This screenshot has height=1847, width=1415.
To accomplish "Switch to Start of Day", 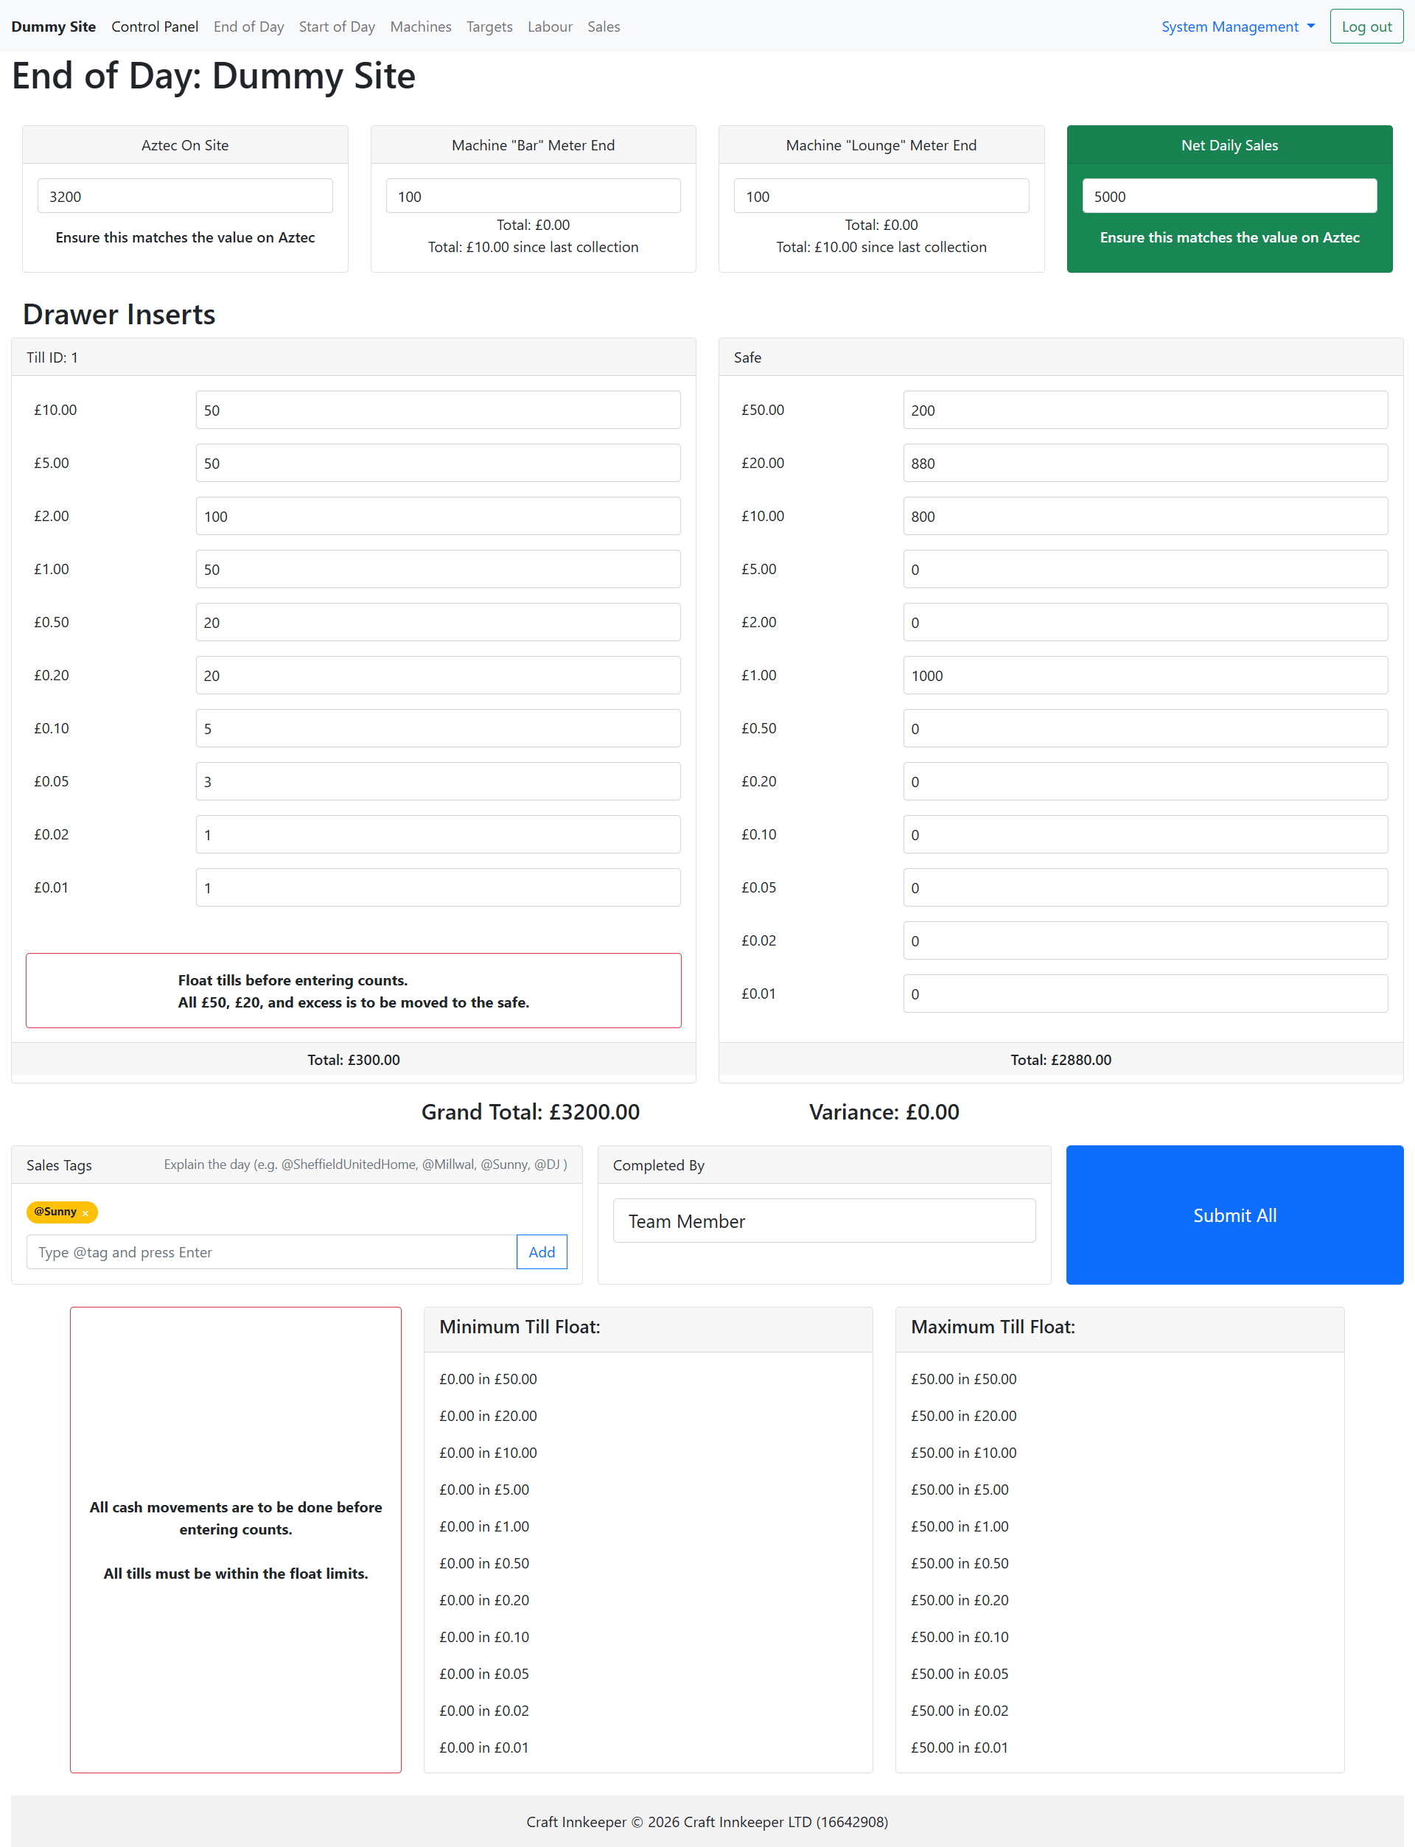I will tap(336, 26).
